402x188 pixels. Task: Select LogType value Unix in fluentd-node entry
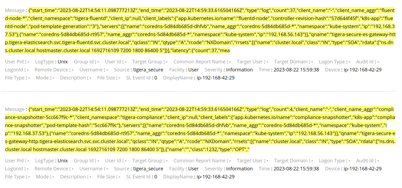(63, 62)
